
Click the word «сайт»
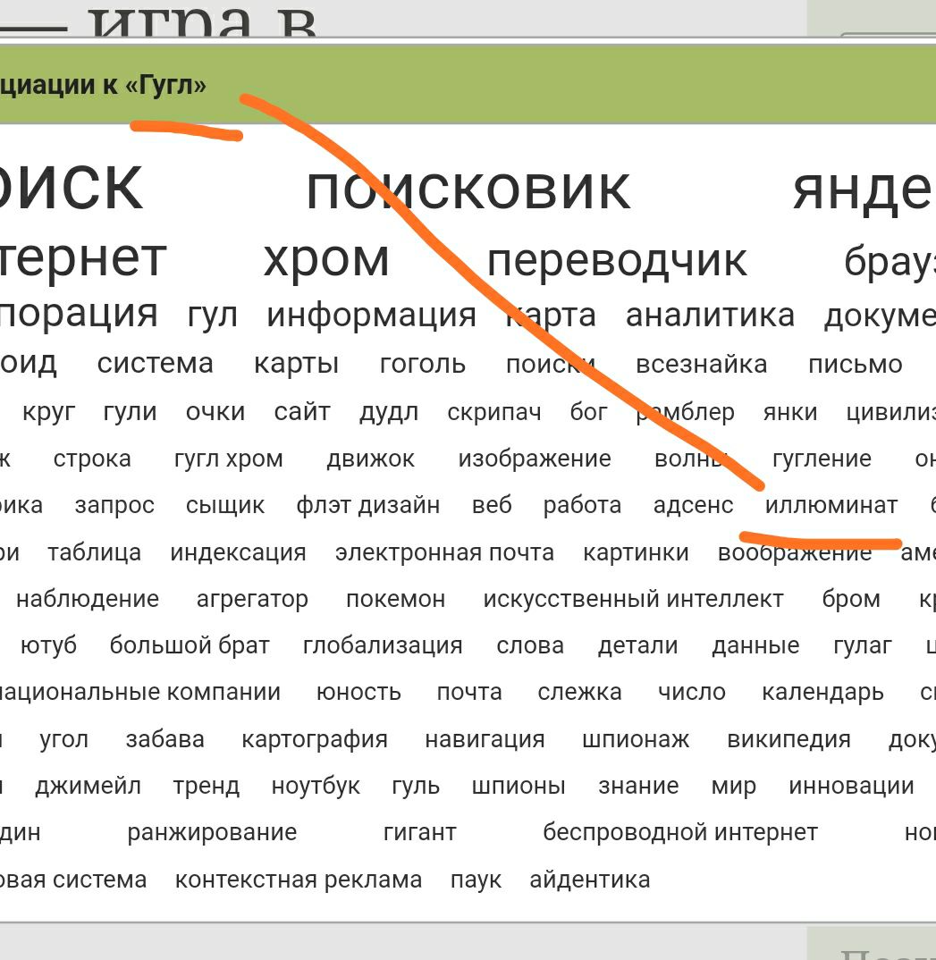pyautogui.click(x=302, y=411)
